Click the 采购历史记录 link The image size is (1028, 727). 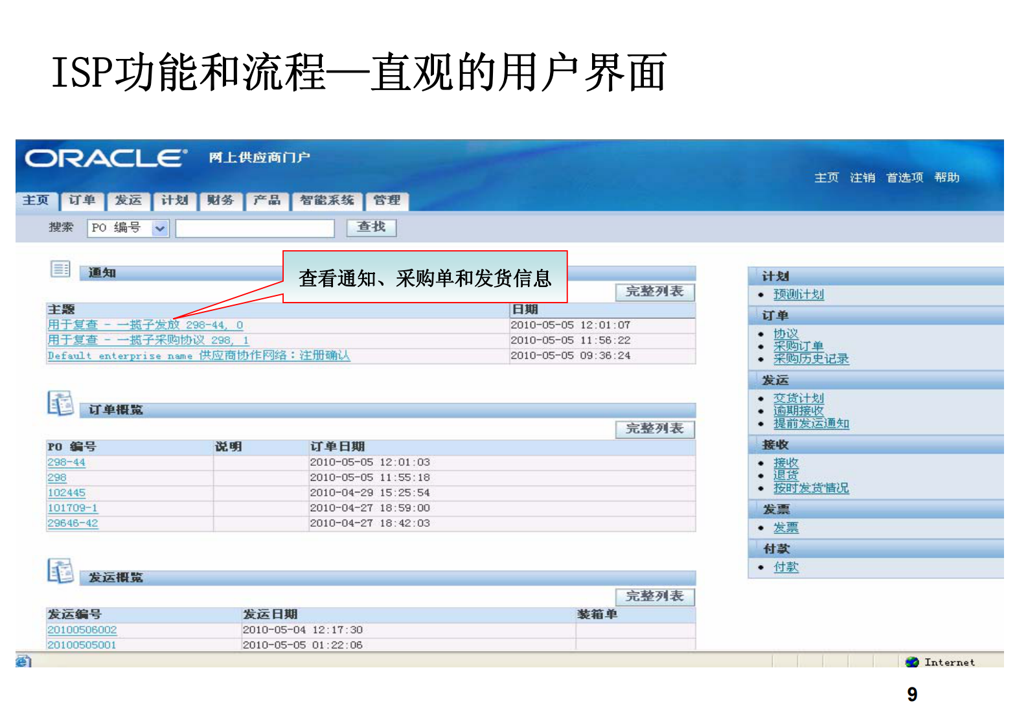click(811, 359)
